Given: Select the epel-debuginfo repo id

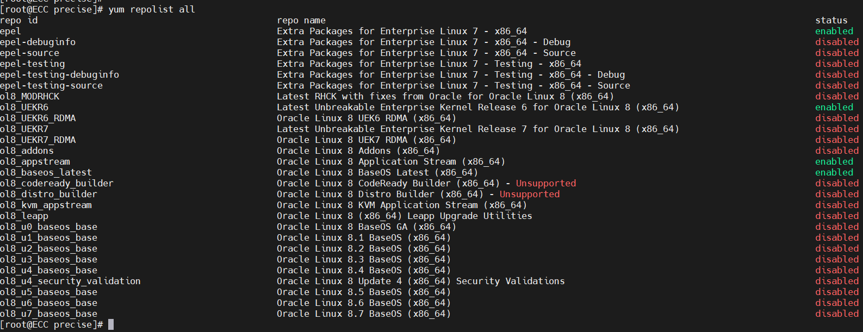Looking at the screenshot, I should click(x=38, y=42).
